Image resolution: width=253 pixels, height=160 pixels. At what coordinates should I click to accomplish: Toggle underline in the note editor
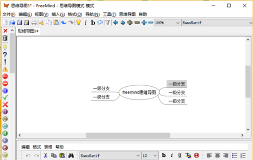point(180,155)
